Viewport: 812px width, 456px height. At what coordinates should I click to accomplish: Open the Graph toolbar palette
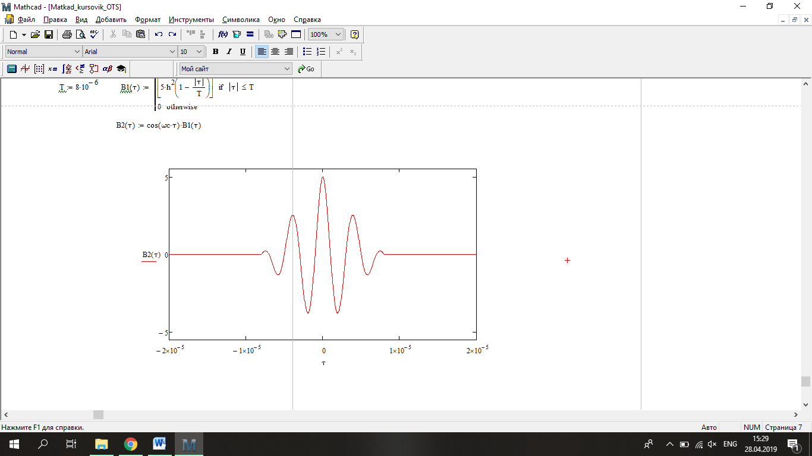pos(25,69)
